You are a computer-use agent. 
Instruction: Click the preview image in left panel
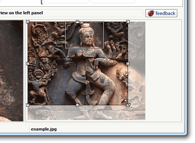[x=11, y=71]
